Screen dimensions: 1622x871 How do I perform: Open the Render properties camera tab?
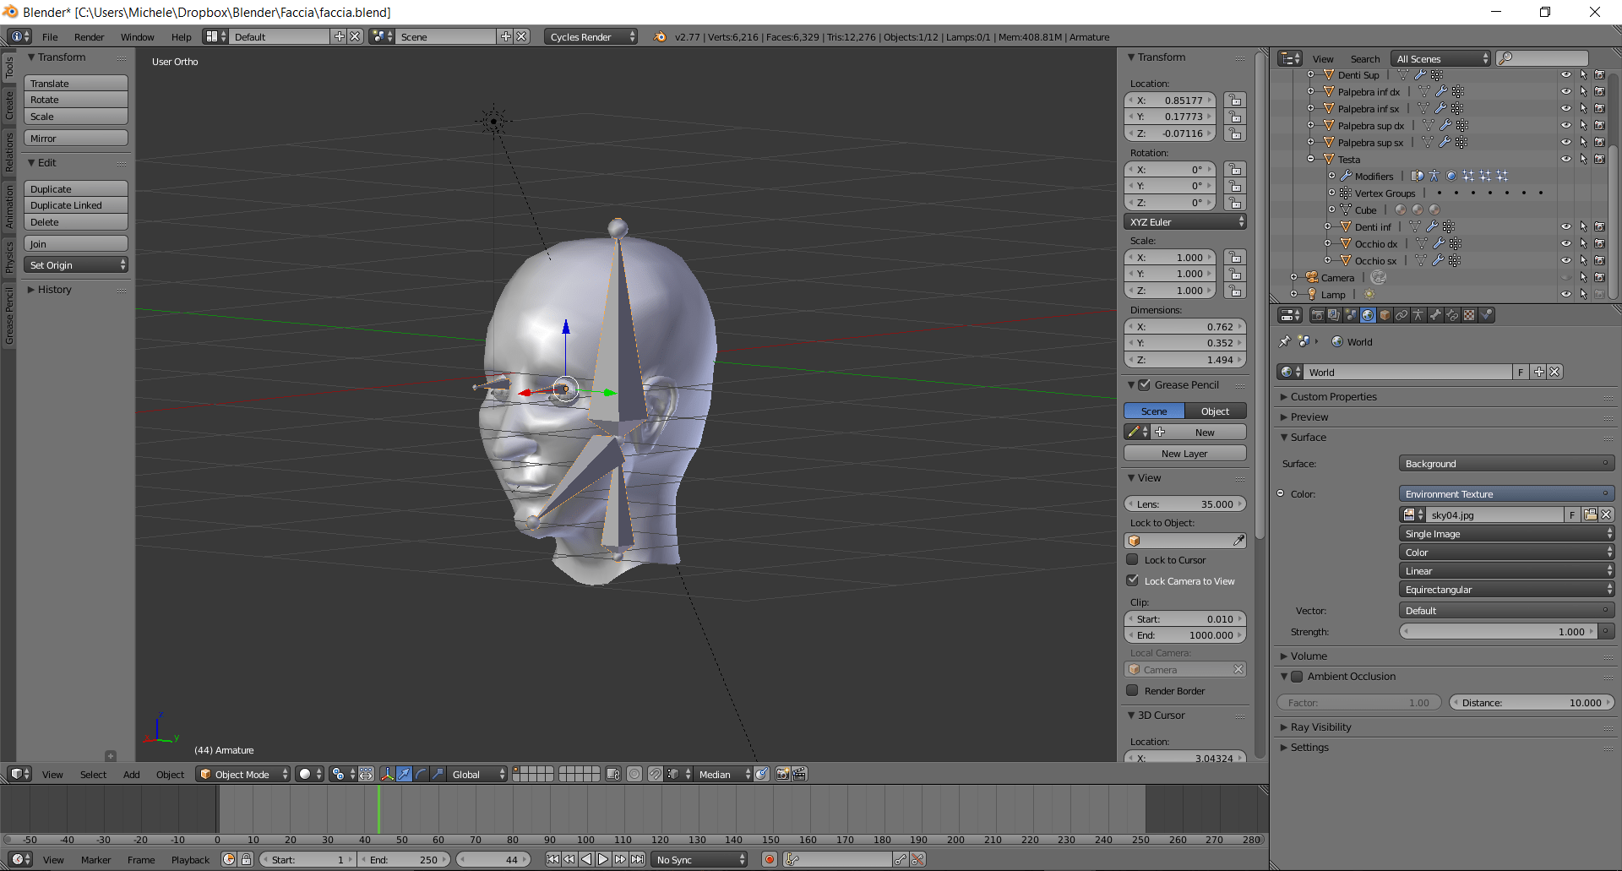[x=1317, y=315]
